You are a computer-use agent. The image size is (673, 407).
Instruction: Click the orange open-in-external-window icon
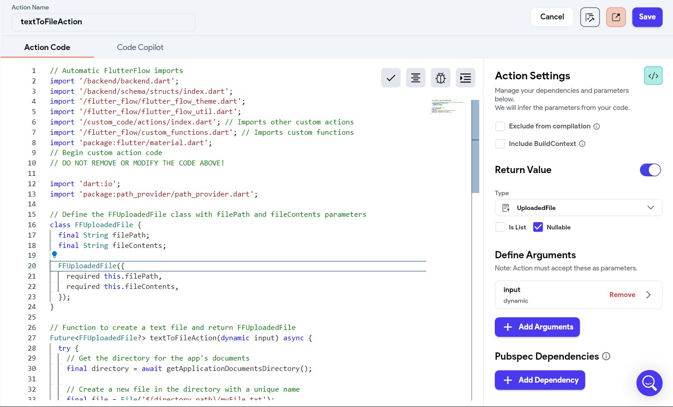coord(616,17)
